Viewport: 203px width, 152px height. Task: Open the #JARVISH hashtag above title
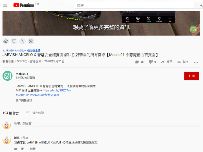(x=8, y=50)
